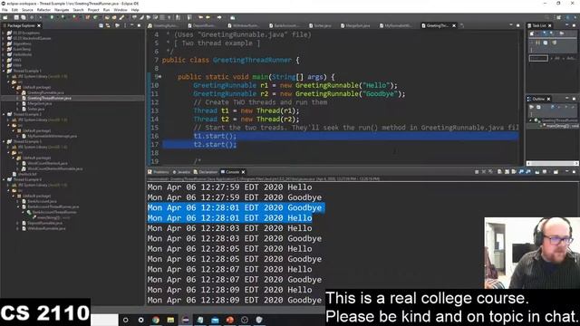This screenshot has height=326, width=580.
Task: Click the Search pencil toolbar icon
Action: coord(121,17)
